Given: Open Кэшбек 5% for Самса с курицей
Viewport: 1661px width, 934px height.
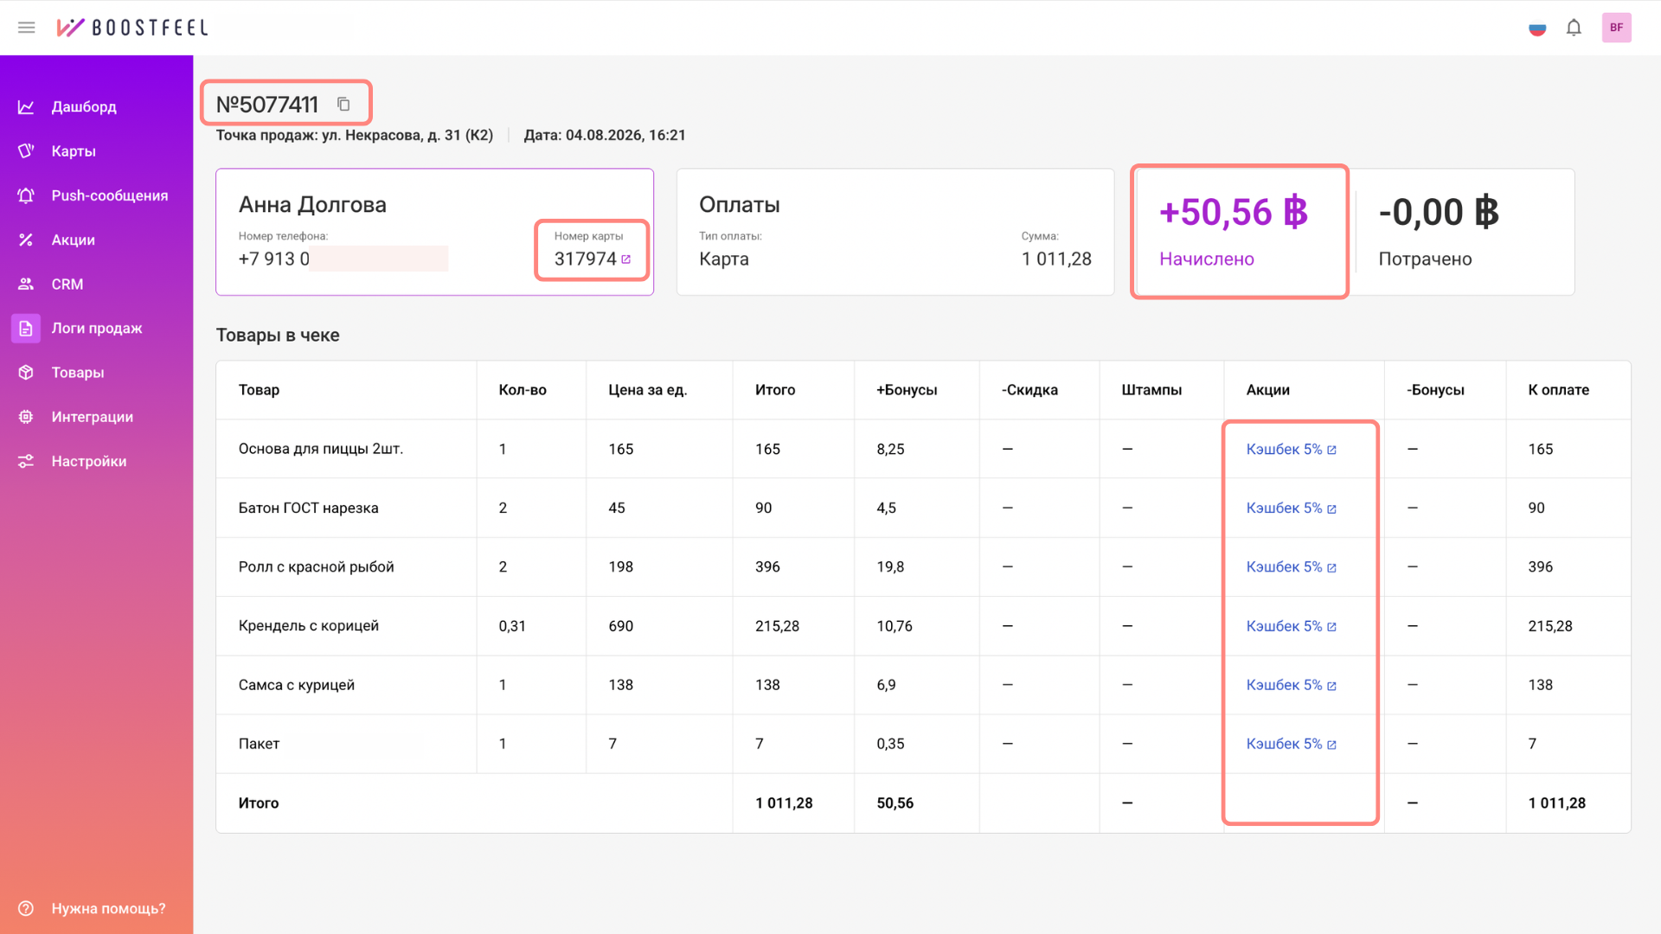Looking at the screenshot, I should point(1291,685).
